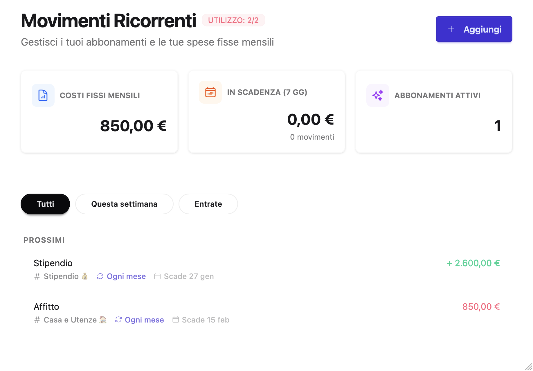
Task: Click the recurrence icon on Affitto row
Action: 118,320
